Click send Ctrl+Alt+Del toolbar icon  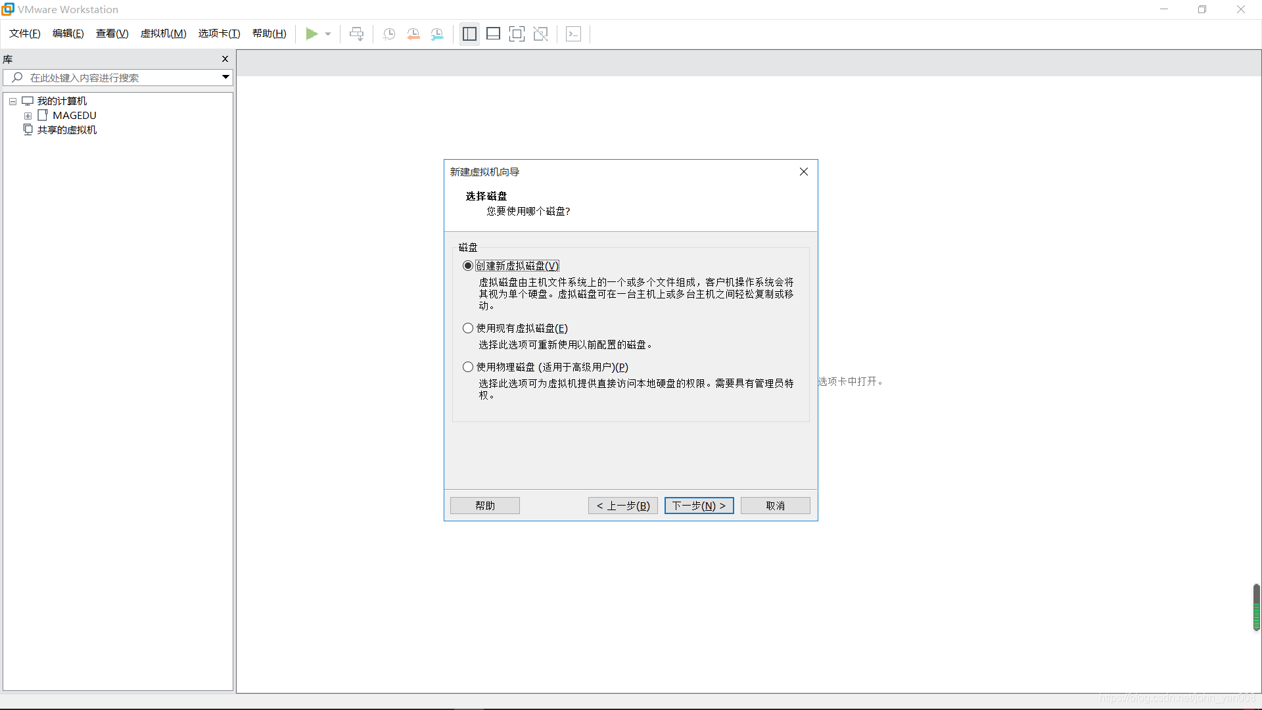[356, 34]
